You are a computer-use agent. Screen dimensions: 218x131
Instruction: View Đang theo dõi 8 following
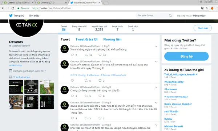79,28
